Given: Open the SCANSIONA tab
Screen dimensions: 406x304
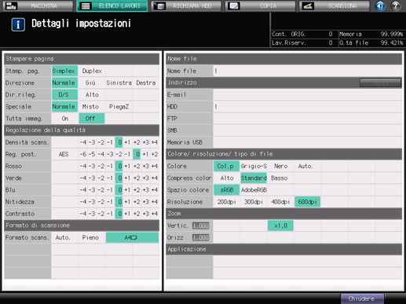Looking at the screenshot, I should pyautogui.click(x=335, y=5).
